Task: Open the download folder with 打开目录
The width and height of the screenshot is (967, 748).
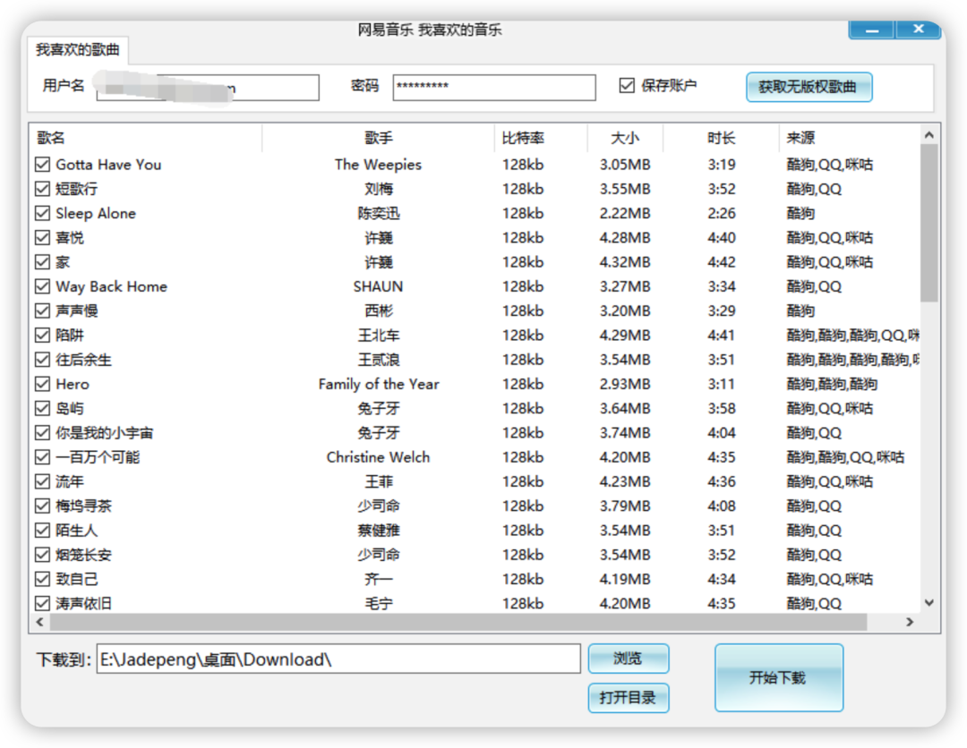Action: click(628, 698)
